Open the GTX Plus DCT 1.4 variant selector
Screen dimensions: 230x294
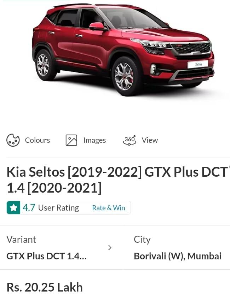tap(46, 256)
